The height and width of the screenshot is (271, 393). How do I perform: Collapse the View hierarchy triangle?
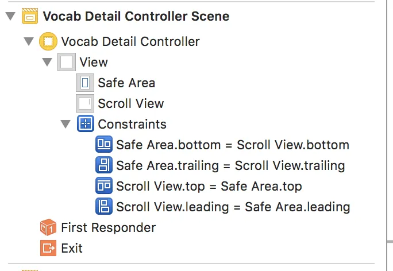pos(47,62)
